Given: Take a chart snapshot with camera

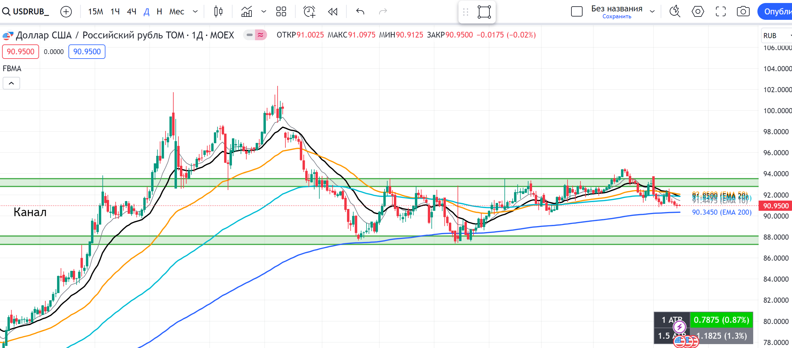Looking at the screenshot, I should click(x=743, y=12).
